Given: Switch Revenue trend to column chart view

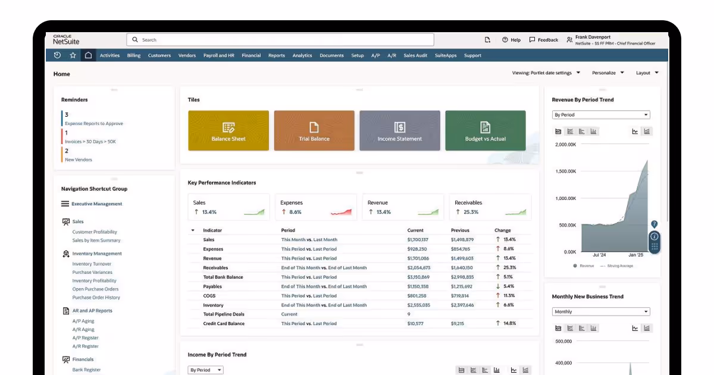Looking at the screenshot, I should [x=593, y=132].
